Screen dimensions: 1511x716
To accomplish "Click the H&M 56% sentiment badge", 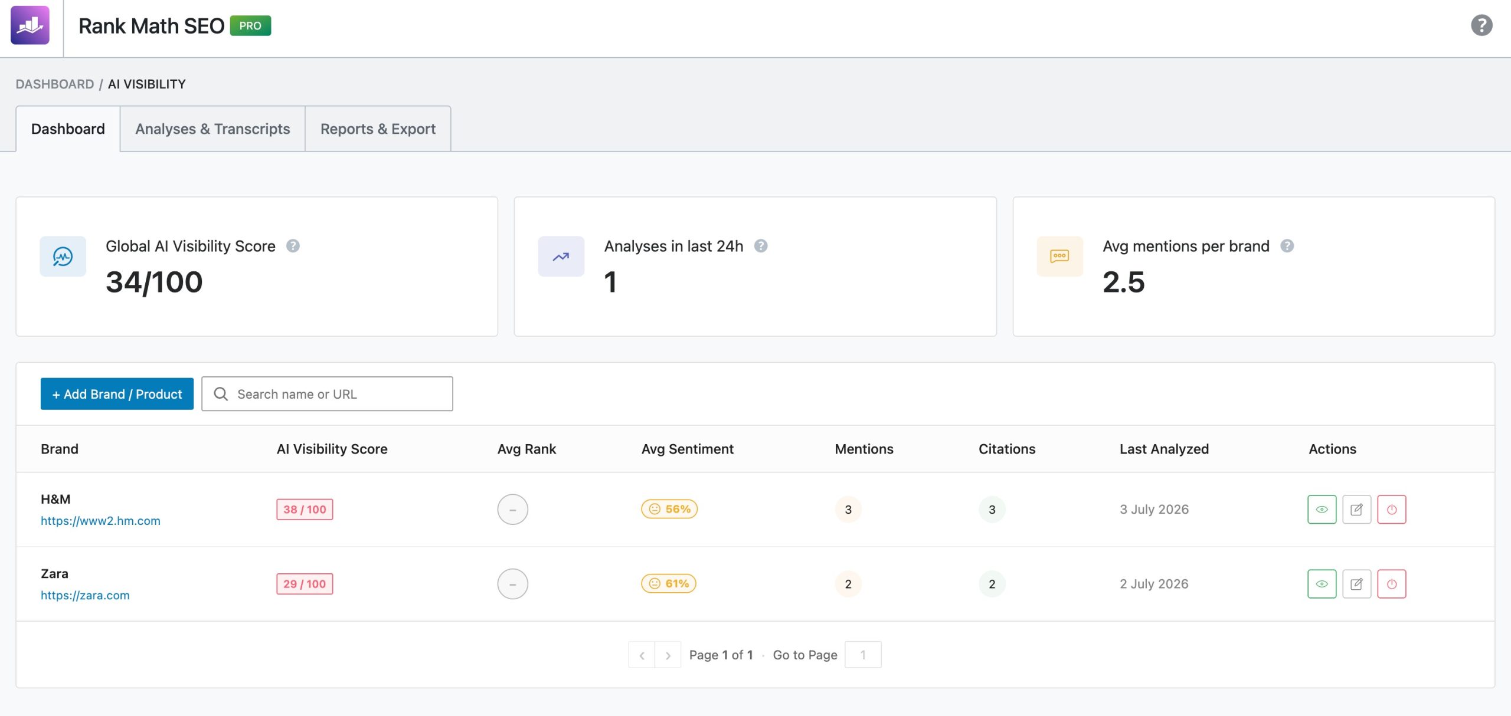I will click(669, 509).
